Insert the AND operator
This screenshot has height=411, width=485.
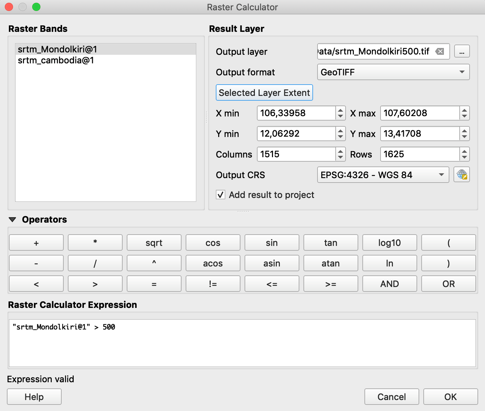point(389,284)
